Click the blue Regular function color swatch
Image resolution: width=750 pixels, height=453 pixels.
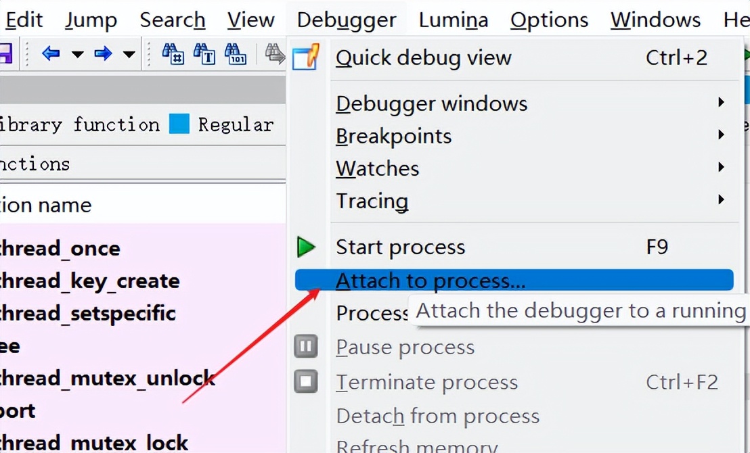coord(179,124)
